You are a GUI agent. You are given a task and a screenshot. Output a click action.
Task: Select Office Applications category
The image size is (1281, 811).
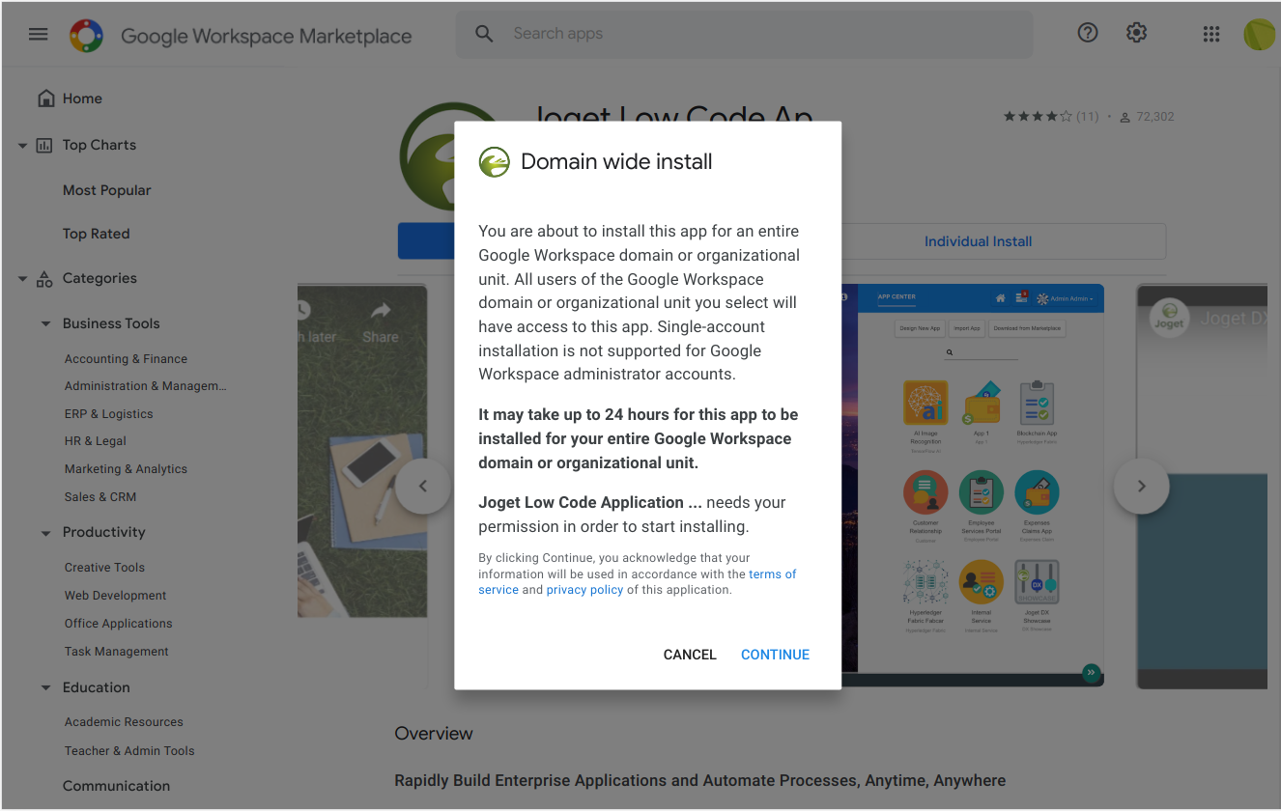(x=119, y=624)
